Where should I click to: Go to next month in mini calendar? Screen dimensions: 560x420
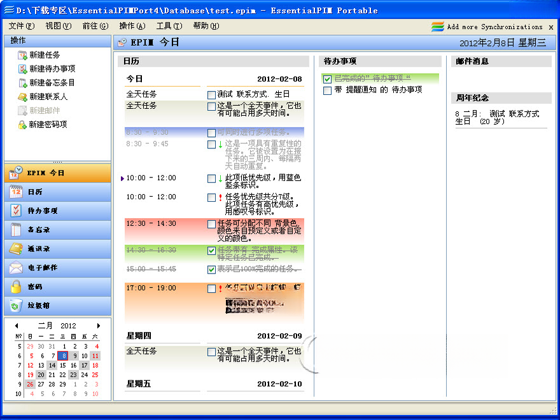pos(99,326)
